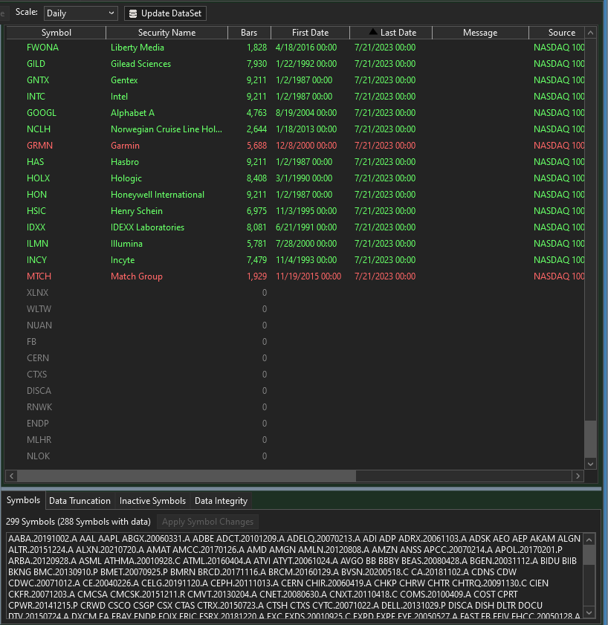Viewport: 608px width, 625px height.
Task: Open the Scale dropdown set to Daily
Action: [x=80, y=13]
